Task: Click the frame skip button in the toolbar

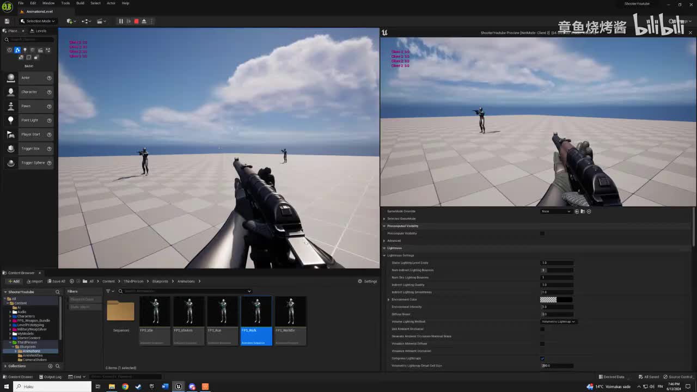Action: pos(129,21)
